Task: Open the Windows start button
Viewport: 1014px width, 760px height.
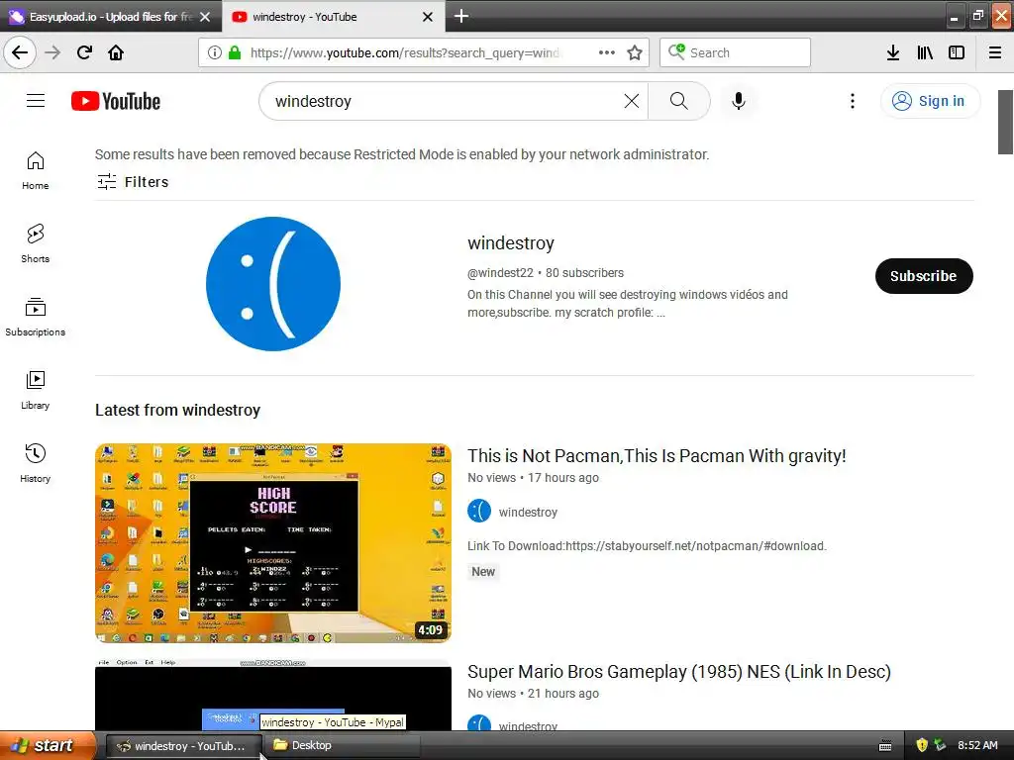Action: (x=47, y=745)
